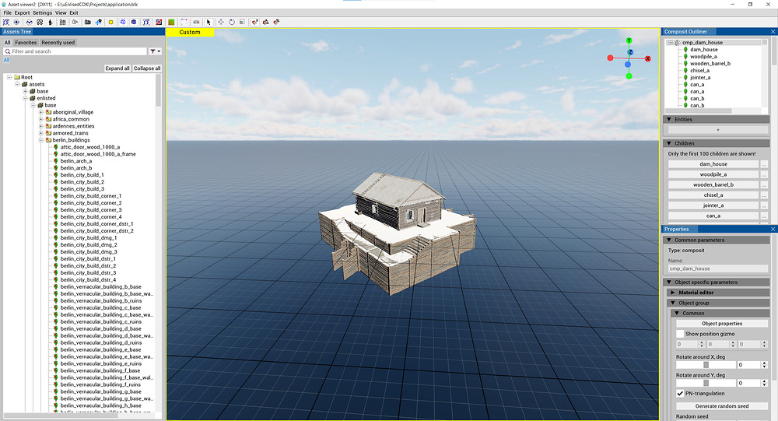Click the black figure silhouette toolbar icon
778x421 pixels.
point(50,22)
